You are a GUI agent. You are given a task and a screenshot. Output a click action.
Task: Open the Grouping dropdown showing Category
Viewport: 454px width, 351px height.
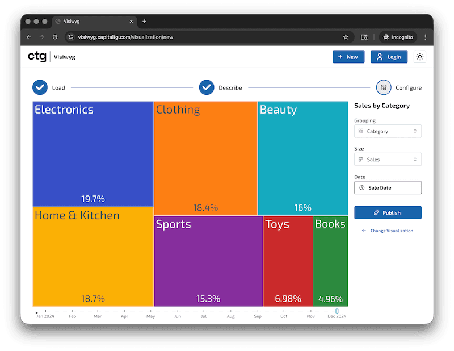(388, 131)
